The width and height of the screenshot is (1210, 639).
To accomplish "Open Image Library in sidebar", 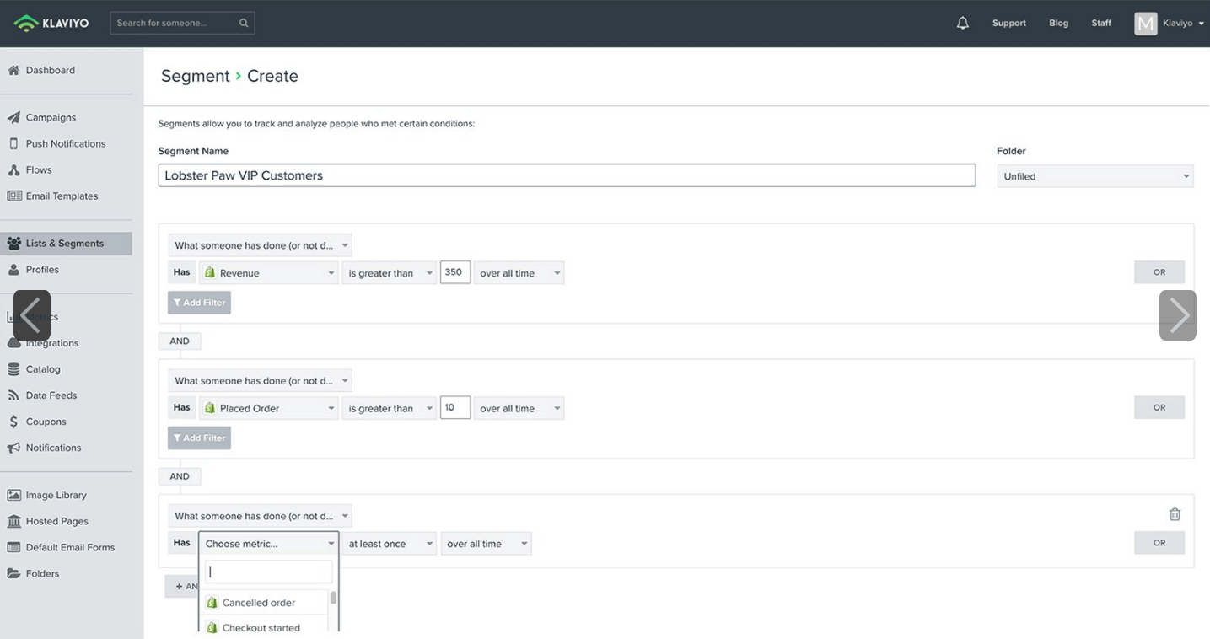I will point(56,495).
